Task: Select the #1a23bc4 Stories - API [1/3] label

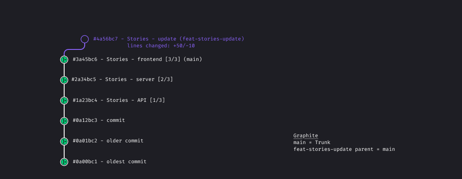Action: [x=118, y=100]
